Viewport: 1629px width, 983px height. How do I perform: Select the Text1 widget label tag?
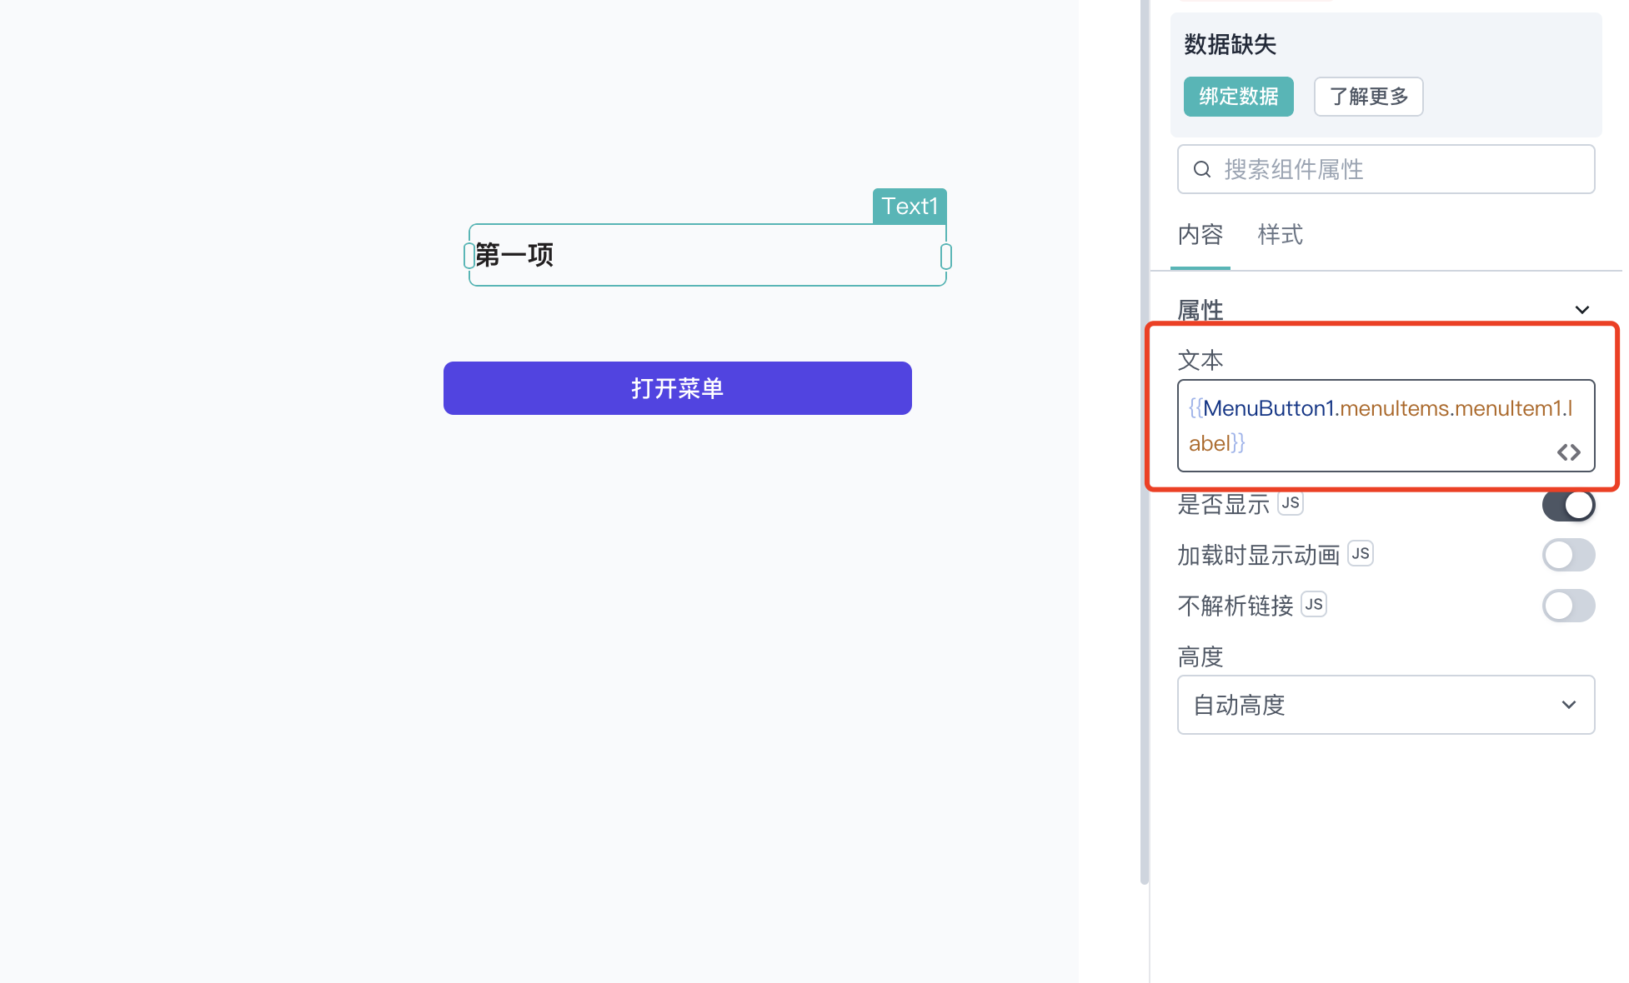(x=910, y=206)
